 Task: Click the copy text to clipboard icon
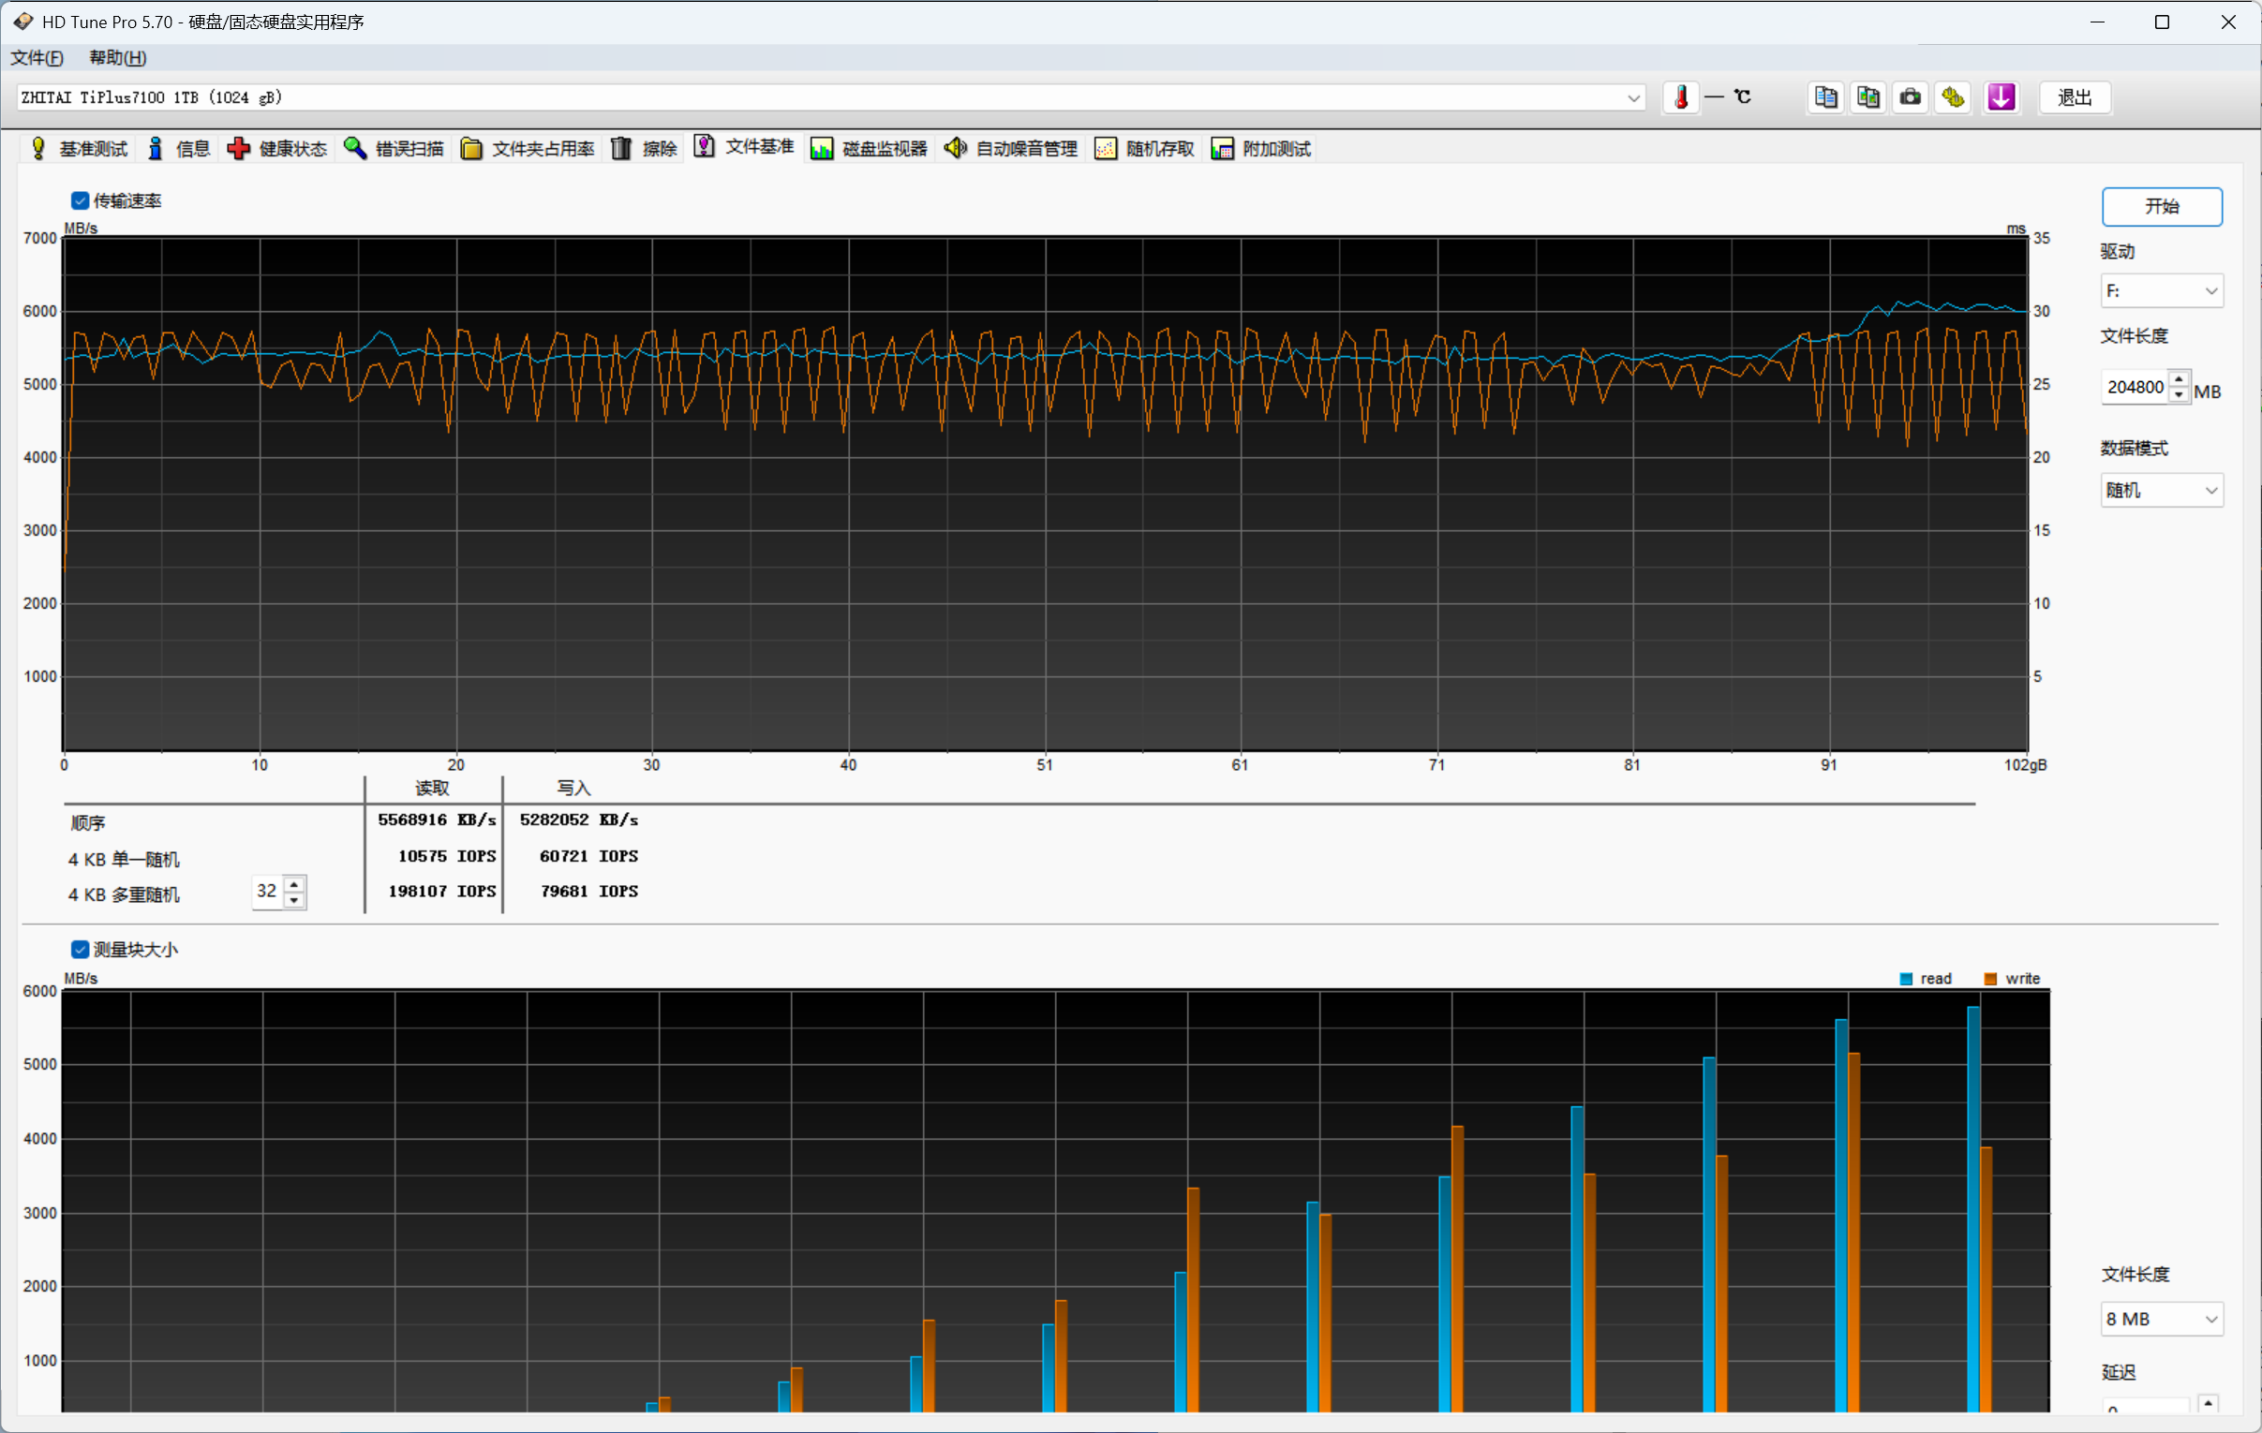point(1825,97)
